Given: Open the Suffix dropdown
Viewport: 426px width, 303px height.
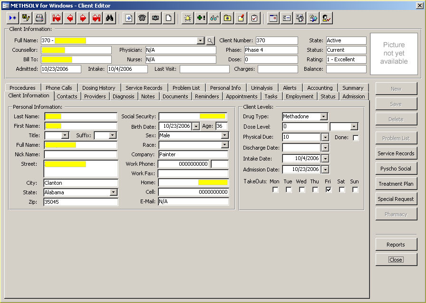Looking at the screenshot, I should tap(113, 135).
